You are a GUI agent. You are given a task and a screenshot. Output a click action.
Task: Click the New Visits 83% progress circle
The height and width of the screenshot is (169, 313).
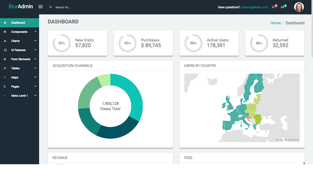tap(61, 43)
